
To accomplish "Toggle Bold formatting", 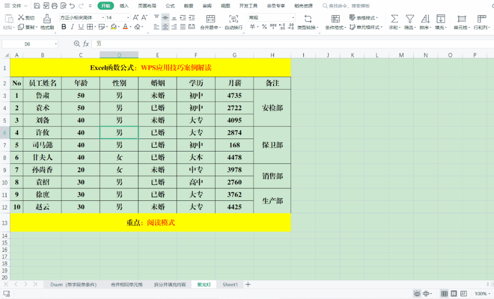I will [x=64, y=27].
